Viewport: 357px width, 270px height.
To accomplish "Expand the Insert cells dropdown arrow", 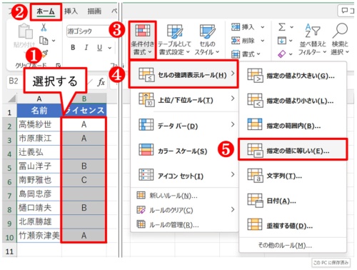I will click(262, 27).
